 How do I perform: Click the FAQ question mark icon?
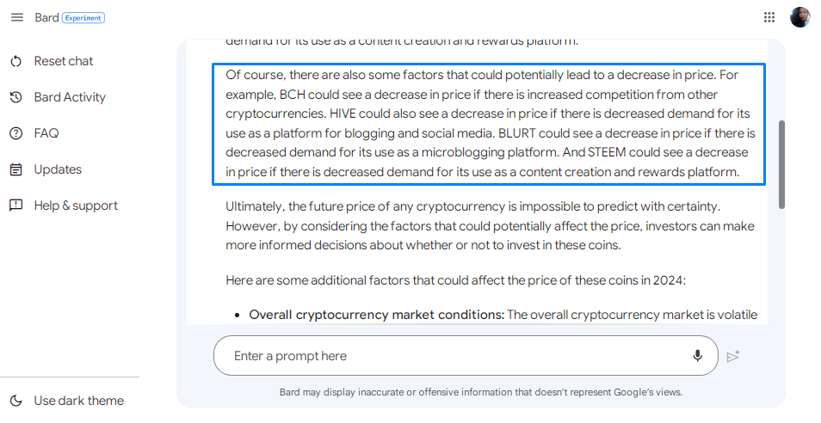16,133
